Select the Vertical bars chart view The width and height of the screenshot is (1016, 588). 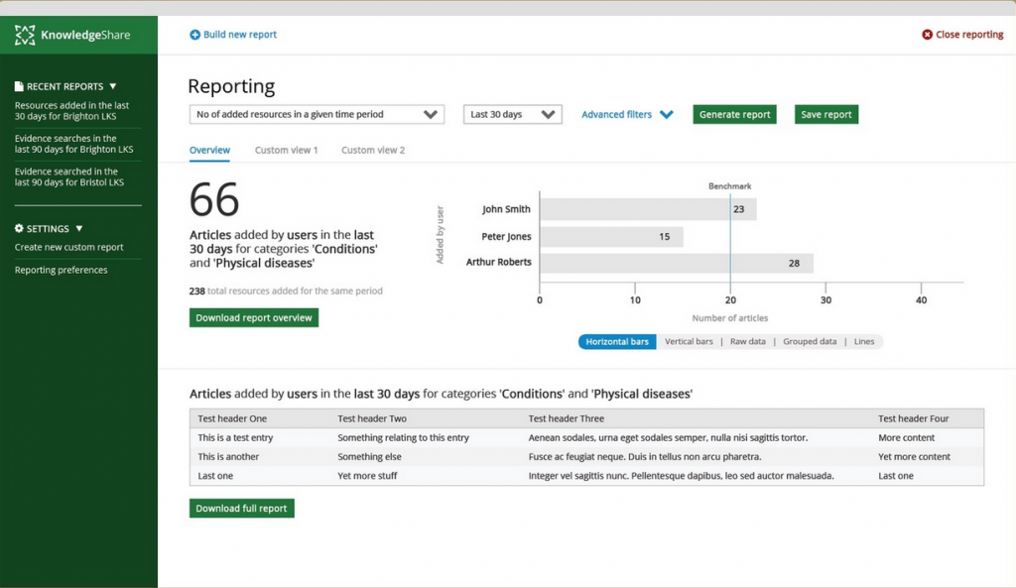[688, 341]
